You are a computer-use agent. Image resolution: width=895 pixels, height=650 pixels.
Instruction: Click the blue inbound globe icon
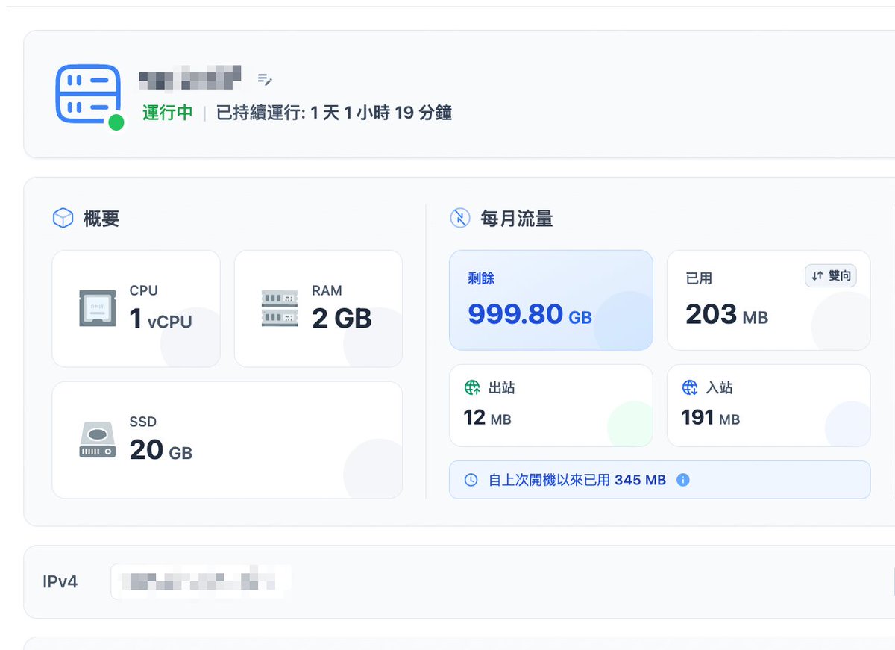690,387
